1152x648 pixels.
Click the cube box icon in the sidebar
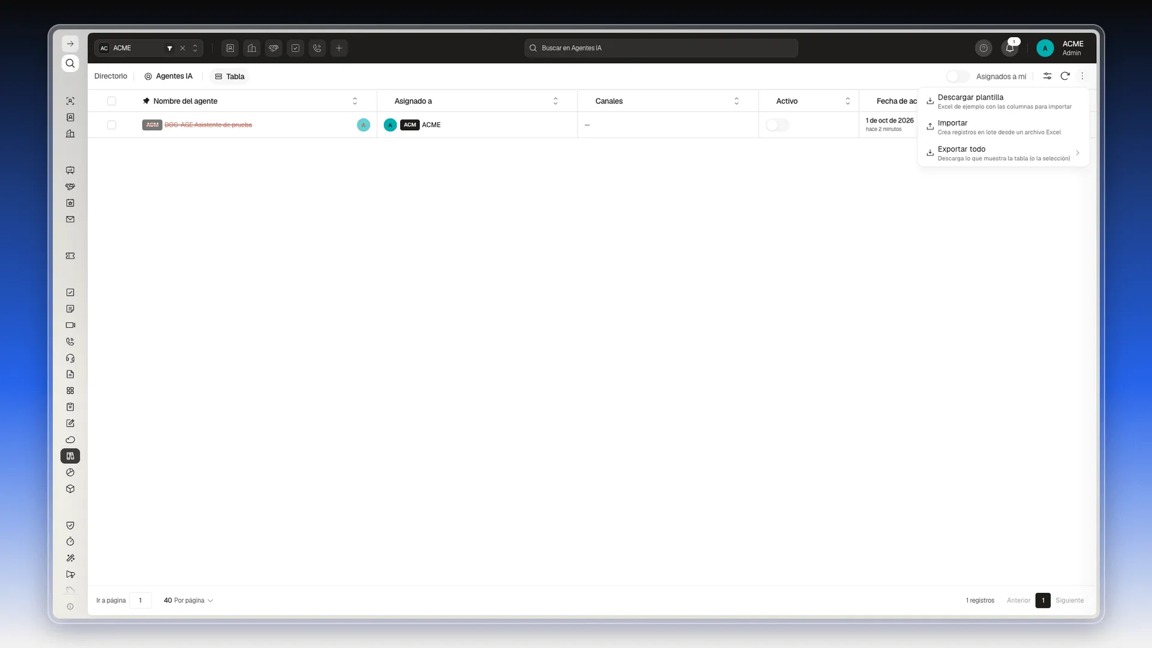(x=70, y=489)
